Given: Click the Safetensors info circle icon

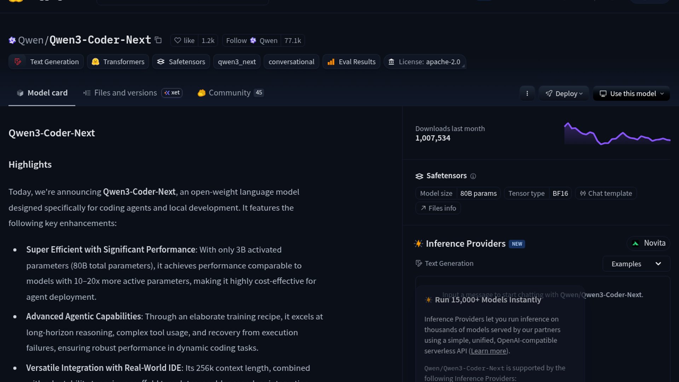Looking at the screenshot, I should (x=473, y=176).
